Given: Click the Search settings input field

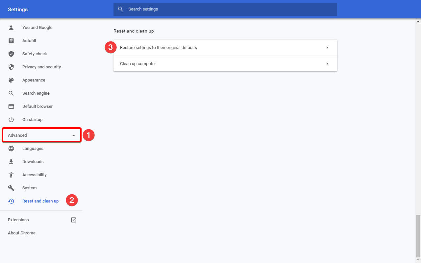Looking at the screenshot, I should tap(225, 9).
